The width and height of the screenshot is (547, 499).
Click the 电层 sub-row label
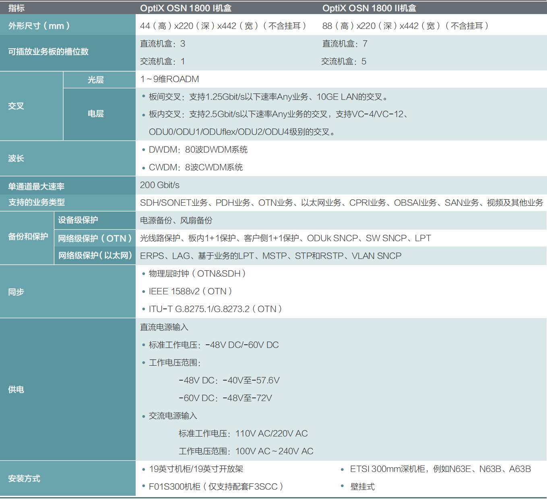tap(96, 114)
